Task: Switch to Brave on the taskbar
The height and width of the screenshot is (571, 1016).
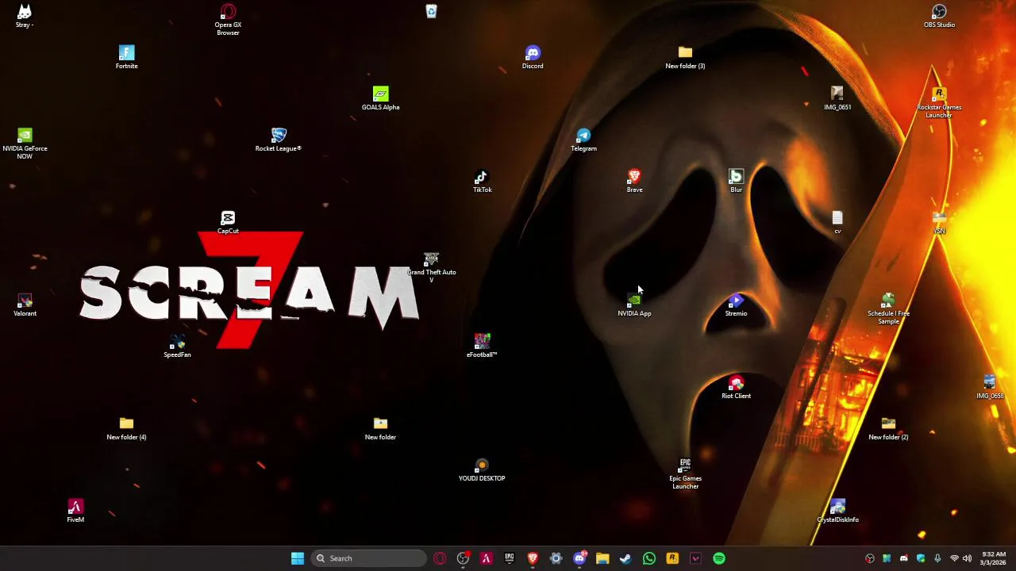Action: (533, 558)
